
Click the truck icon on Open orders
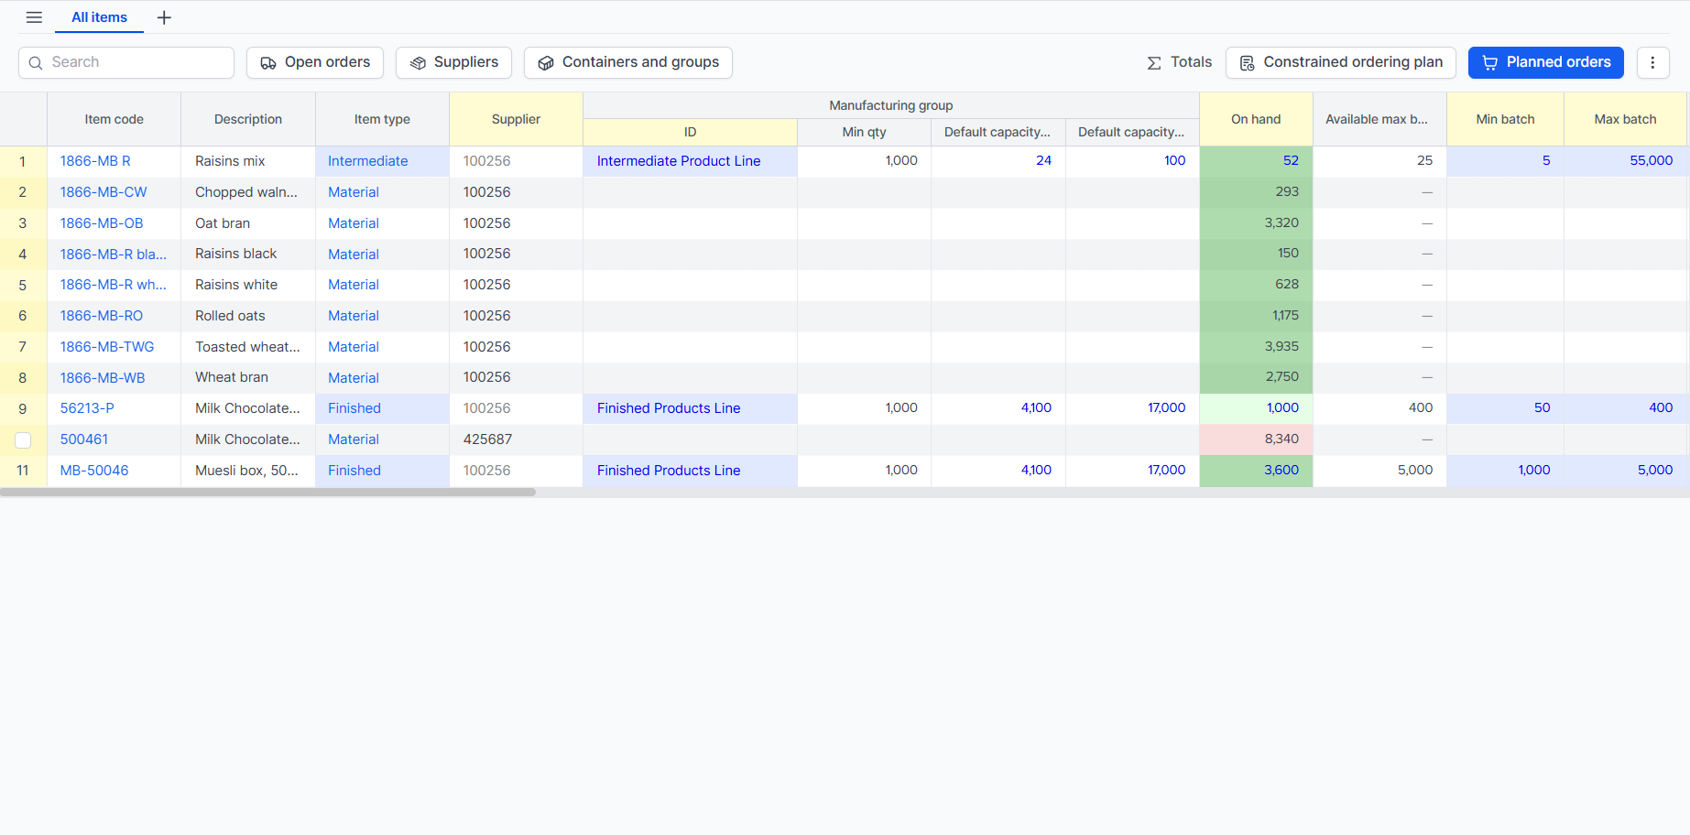coord(268,63)
